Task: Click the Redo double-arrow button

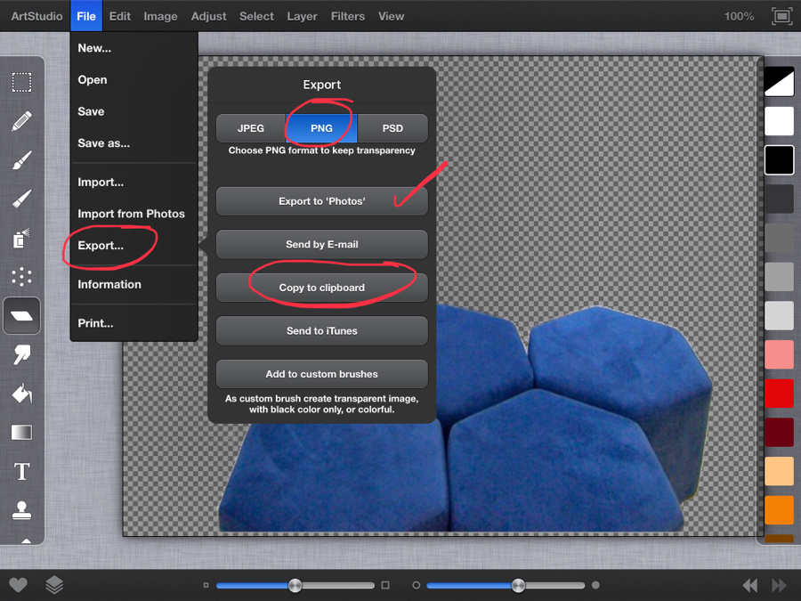Action: click(x=779, y=585)
